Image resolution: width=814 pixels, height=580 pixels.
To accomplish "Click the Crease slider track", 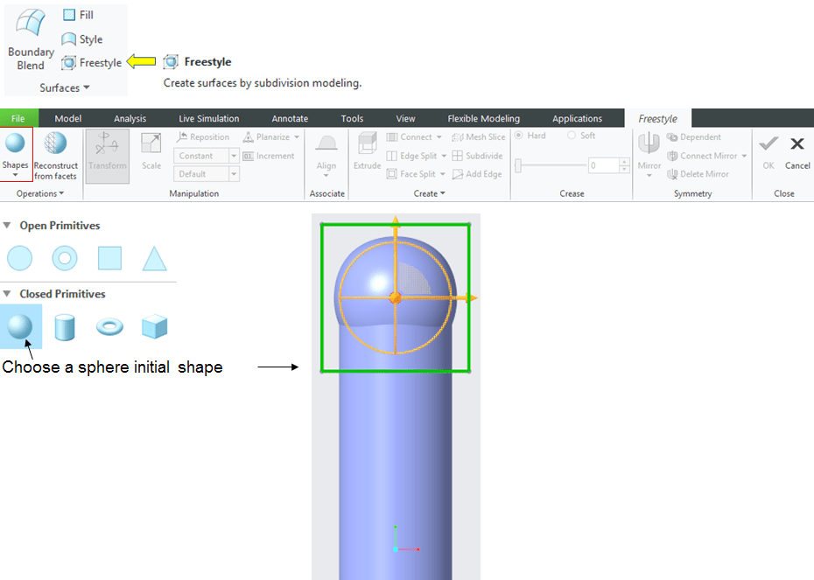I will (550, 165).
